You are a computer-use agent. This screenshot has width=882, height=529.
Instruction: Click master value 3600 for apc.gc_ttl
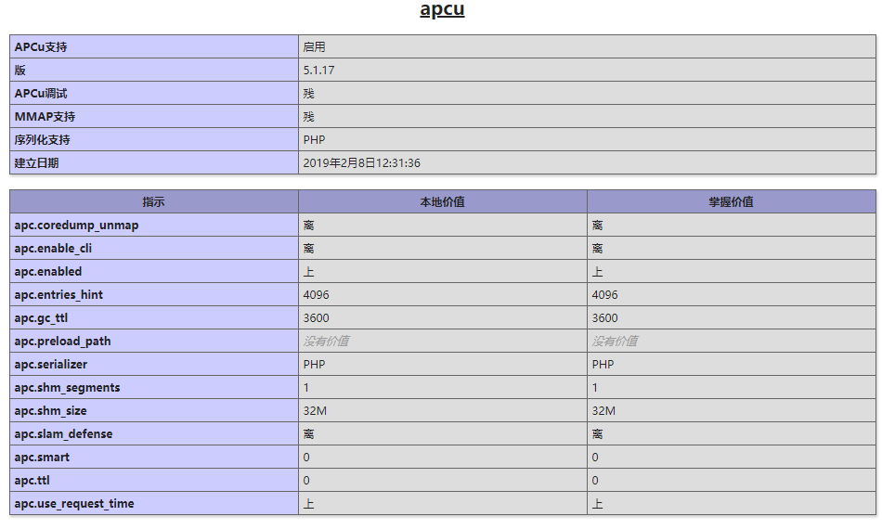click(604, 318)
